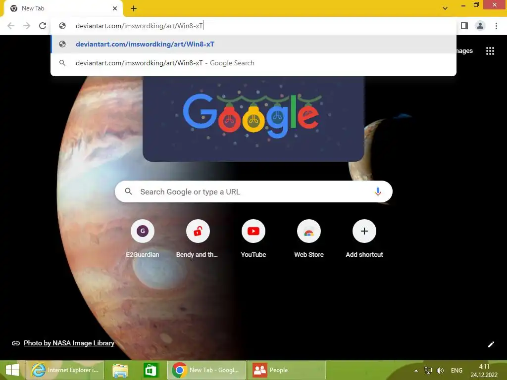Click Add shortcut
507x380 pixels.
pos(364,238)
